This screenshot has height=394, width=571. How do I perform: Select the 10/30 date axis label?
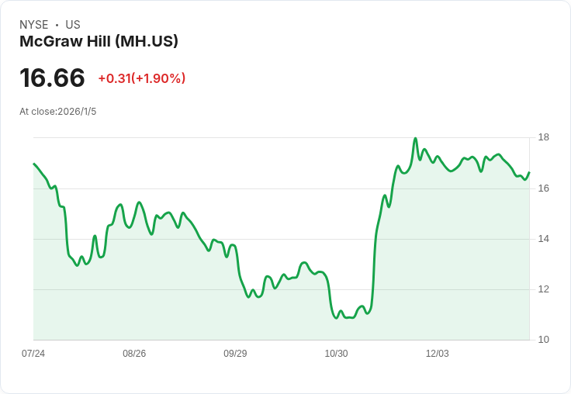pos(336,353)
